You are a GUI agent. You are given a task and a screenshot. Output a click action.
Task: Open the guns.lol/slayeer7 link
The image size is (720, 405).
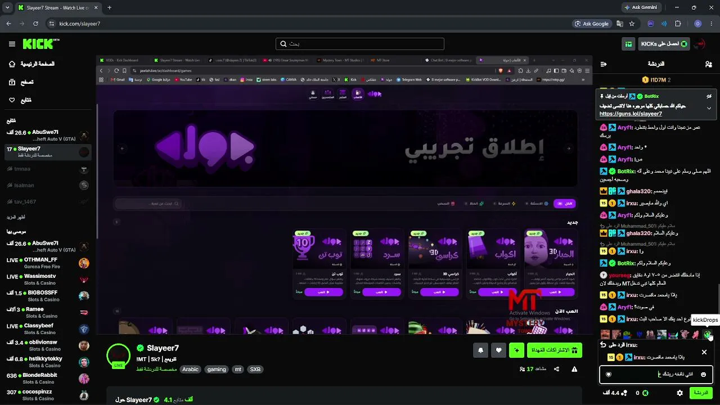click(x=631, y=114)
